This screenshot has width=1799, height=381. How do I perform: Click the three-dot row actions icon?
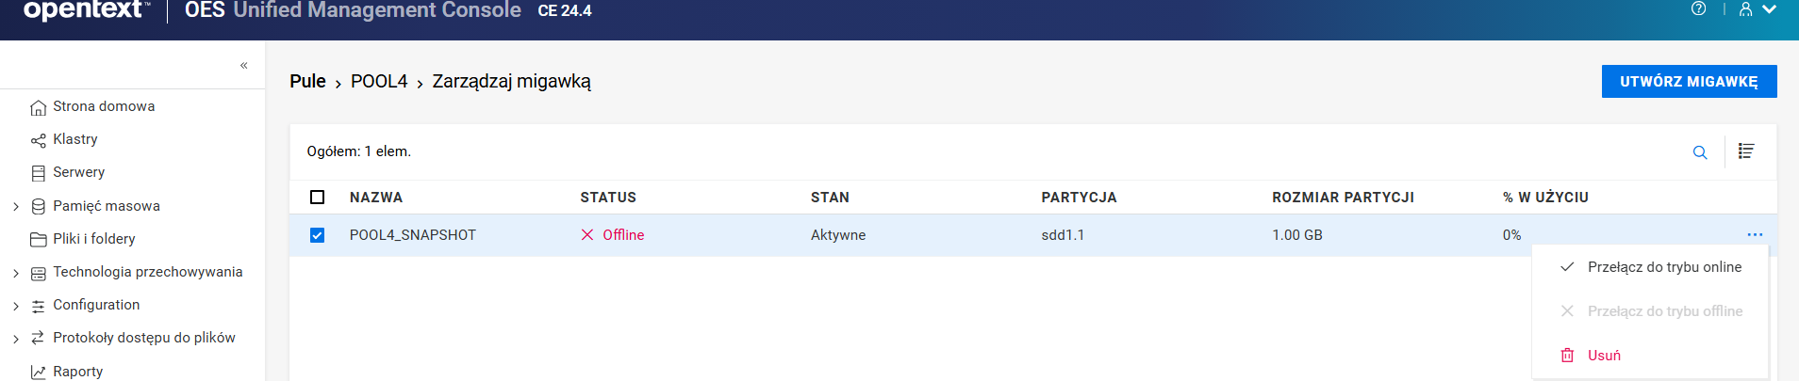click(x=1754, y=235)
